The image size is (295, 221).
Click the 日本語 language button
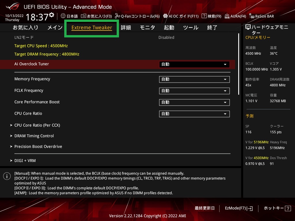tap(69, 16)
